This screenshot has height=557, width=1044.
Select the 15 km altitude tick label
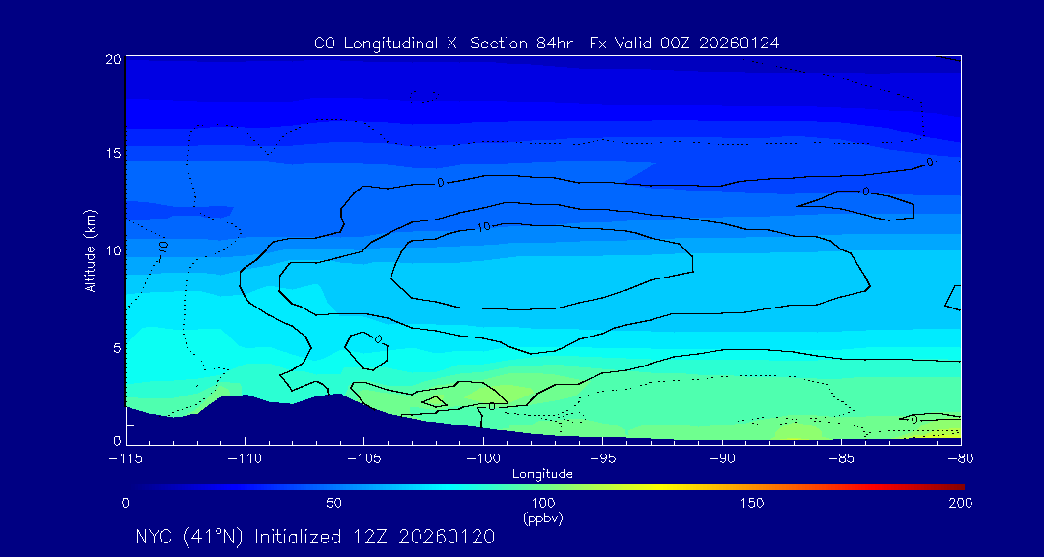111,154
